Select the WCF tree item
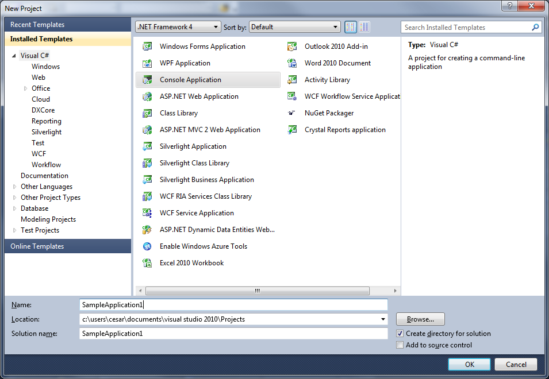549x379 pixels. pos(39,154)
